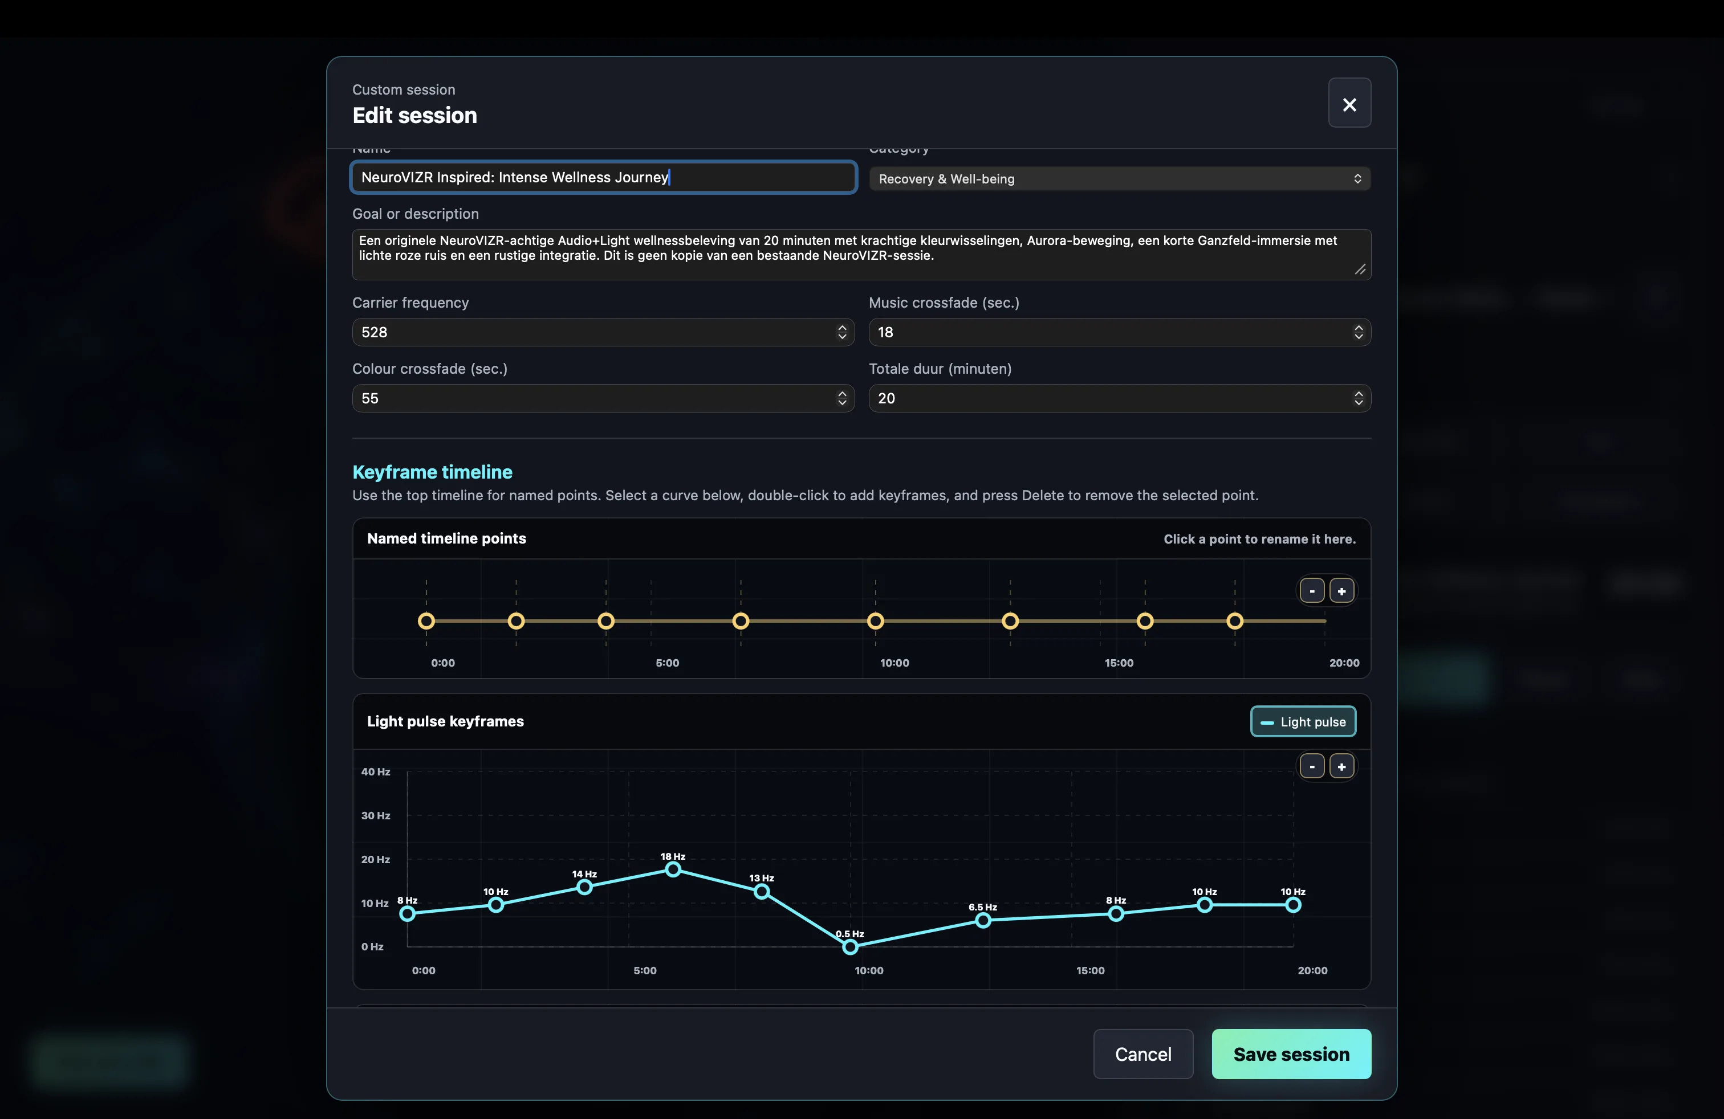Click the Colour crossfade stepper arrows
The height and width of the screenshot is (1119, 1724).
coord(841,398)
